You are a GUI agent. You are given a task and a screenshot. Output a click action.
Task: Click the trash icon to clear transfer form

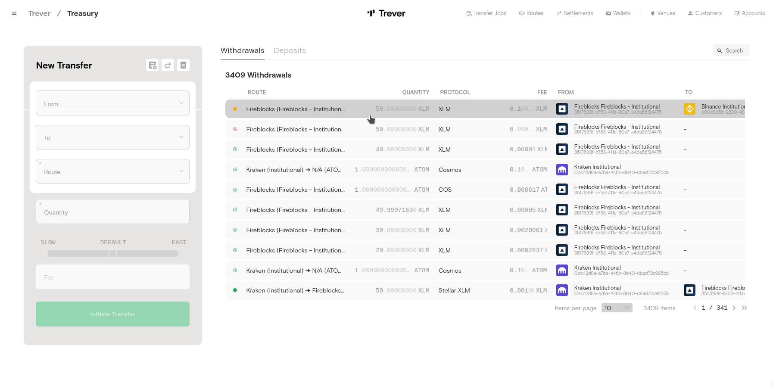[x=183, y=65]
